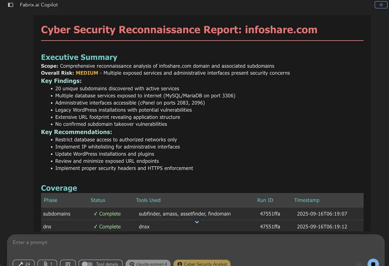Open the tools button showing 24
389x266 pixels.
coord(24,264)
